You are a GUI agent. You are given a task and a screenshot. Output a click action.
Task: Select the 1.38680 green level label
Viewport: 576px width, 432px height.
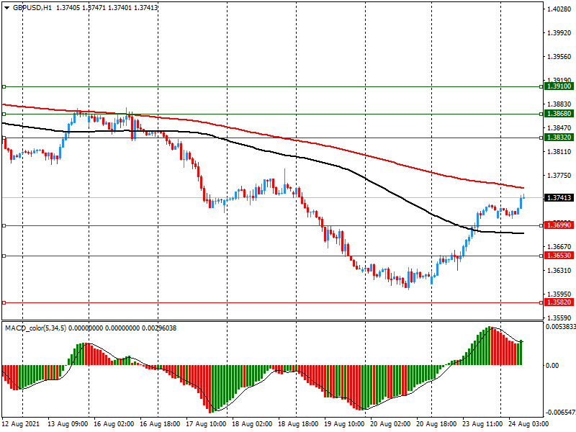(x=559, y=114)
